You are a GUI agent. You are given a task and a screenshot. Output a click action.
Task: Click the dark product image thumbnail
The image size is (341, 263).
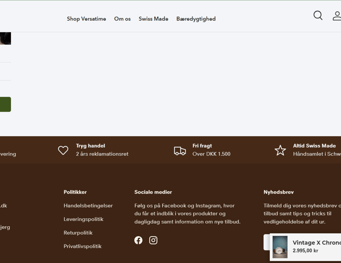coord(5,38)
